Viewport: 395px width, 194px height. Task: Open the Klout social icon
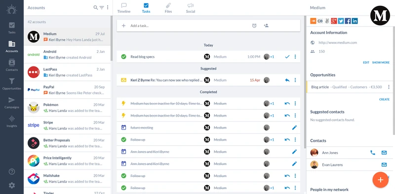click(x=313, y=21)
